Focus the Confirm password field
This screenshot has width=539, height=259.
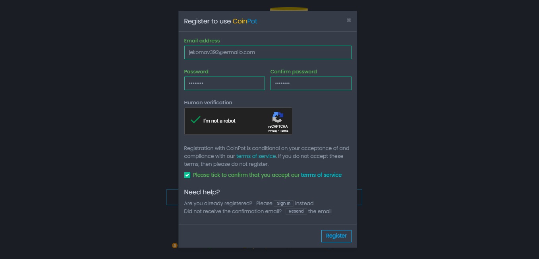tap(310, 83)
